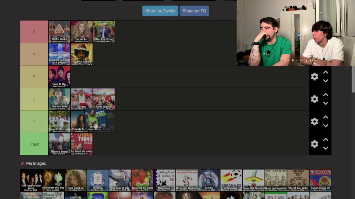The width and height of the screenshot is (355, 199).
Task: Select the Tema del Mundial image
Action: click(x=253, y=180)
